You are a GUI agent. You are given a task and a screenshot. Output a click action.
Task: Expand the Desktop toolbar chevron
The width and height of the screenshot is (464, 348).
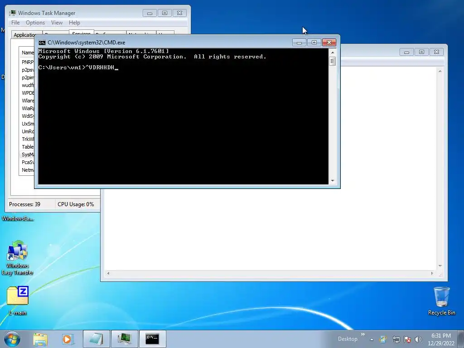pyautogui.click(x=363, y=334)
